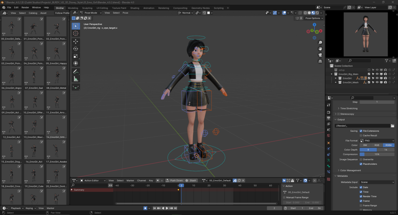Enable the setup collection checkbox
Image resolution: width=398 pixels, height=215 pixels.
pos(369,70)
